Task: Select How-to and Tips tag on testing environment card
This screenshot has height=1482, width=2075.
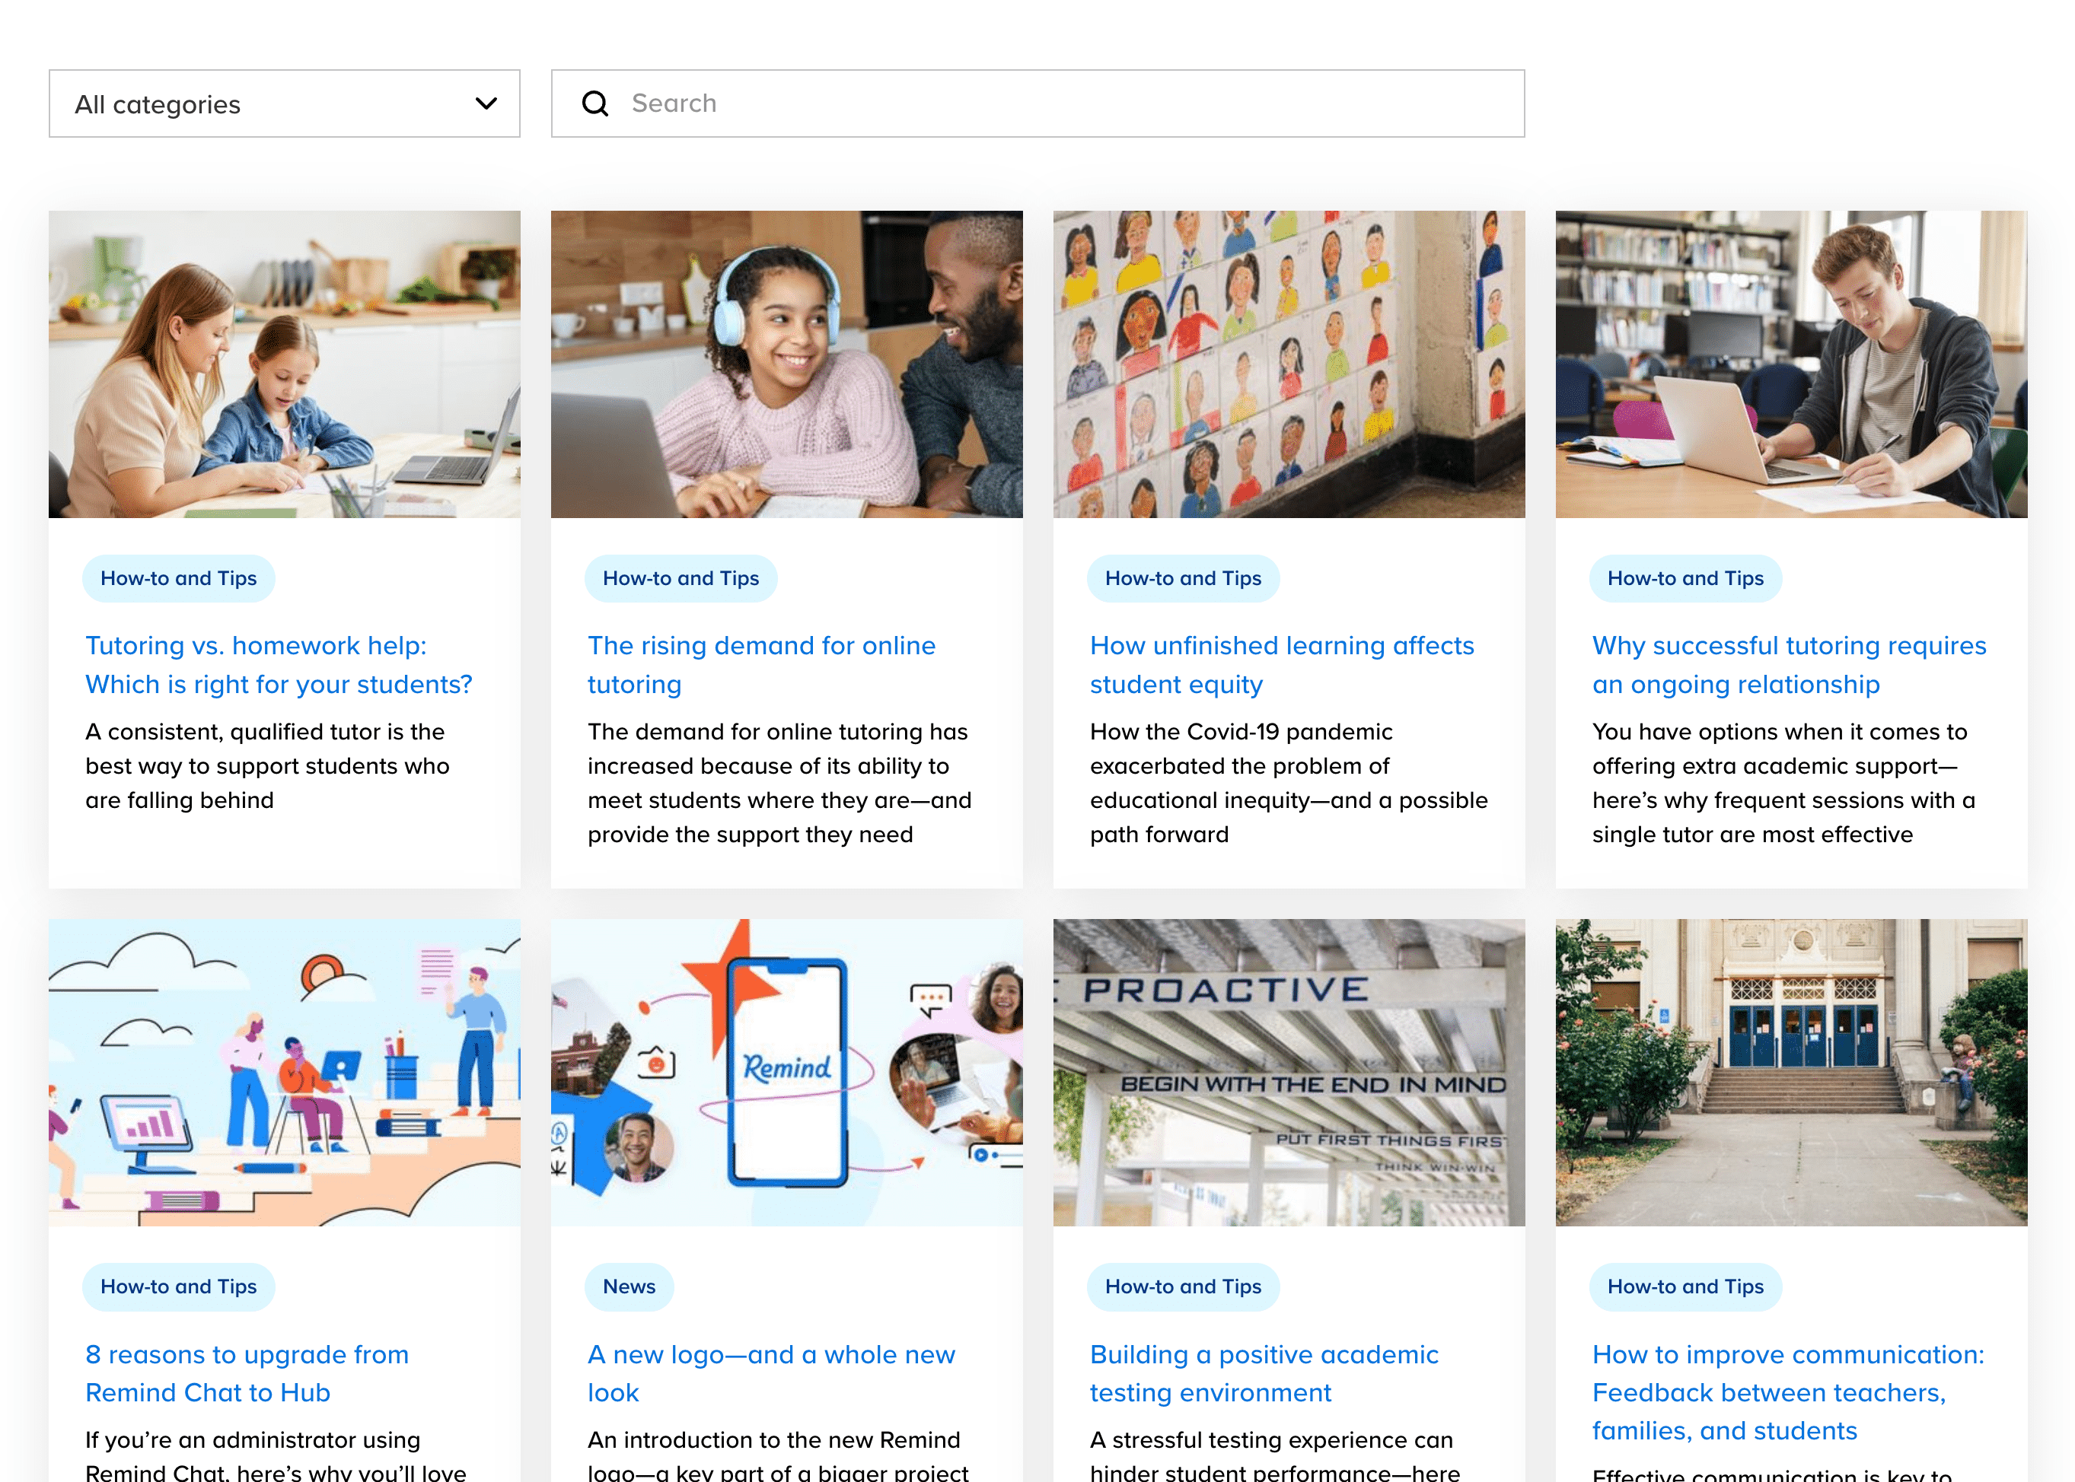Action: tap(1183, 1286)
